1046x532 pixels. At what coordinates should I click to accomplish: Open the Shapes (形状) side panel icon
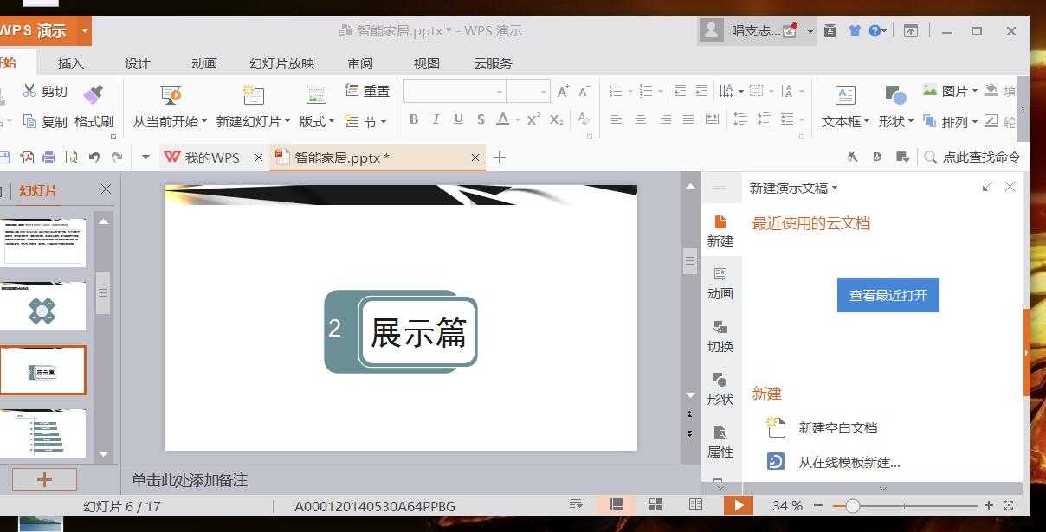[720, 388]
